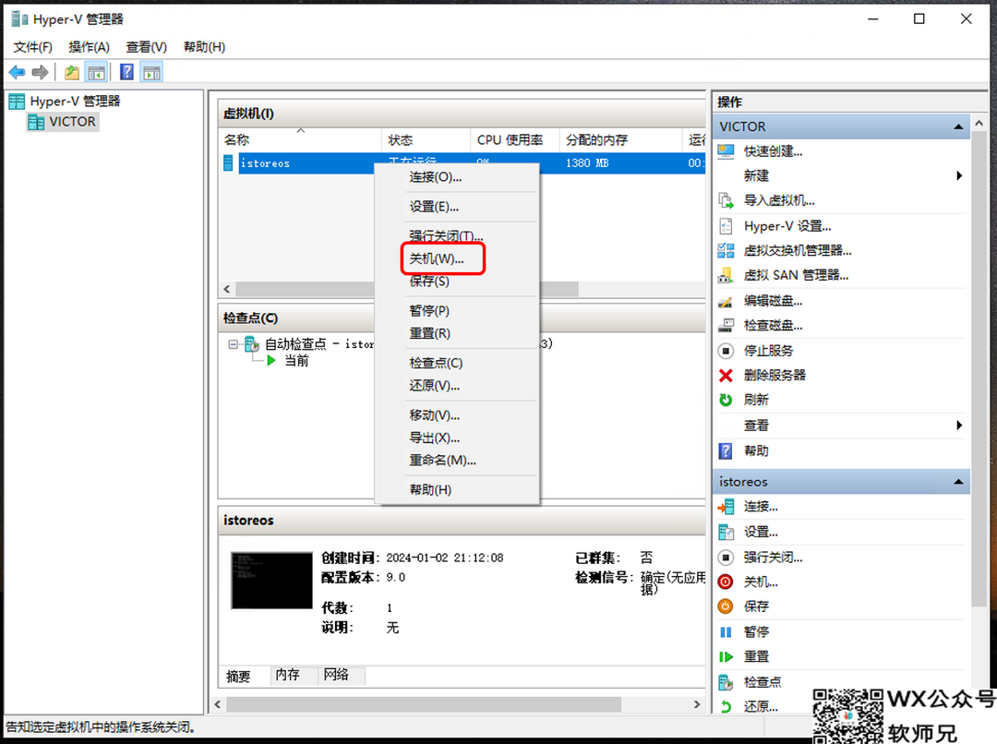The height and width of the screenshot is (744, 997).
Task: Click the green Refresh (刷新) action
Action: click(755, 400)
